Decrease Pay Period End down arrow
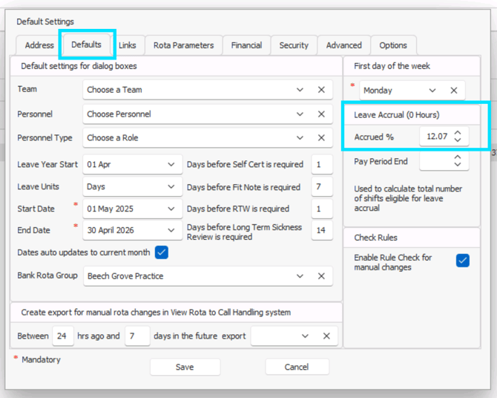 click(458, 165)
